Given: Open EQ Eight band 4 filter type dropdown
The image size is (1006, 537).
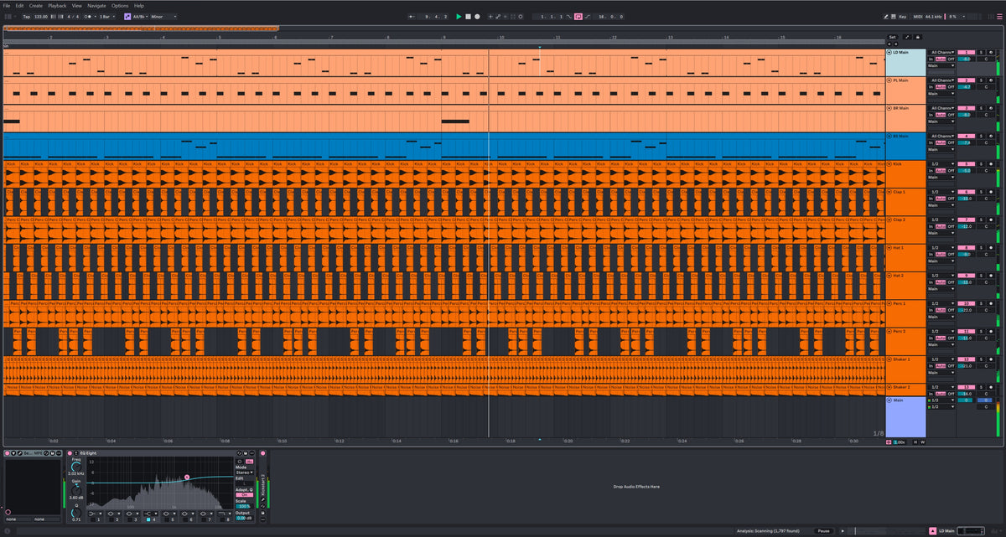Looking at the screenshot, I should (x=151, y=514).
